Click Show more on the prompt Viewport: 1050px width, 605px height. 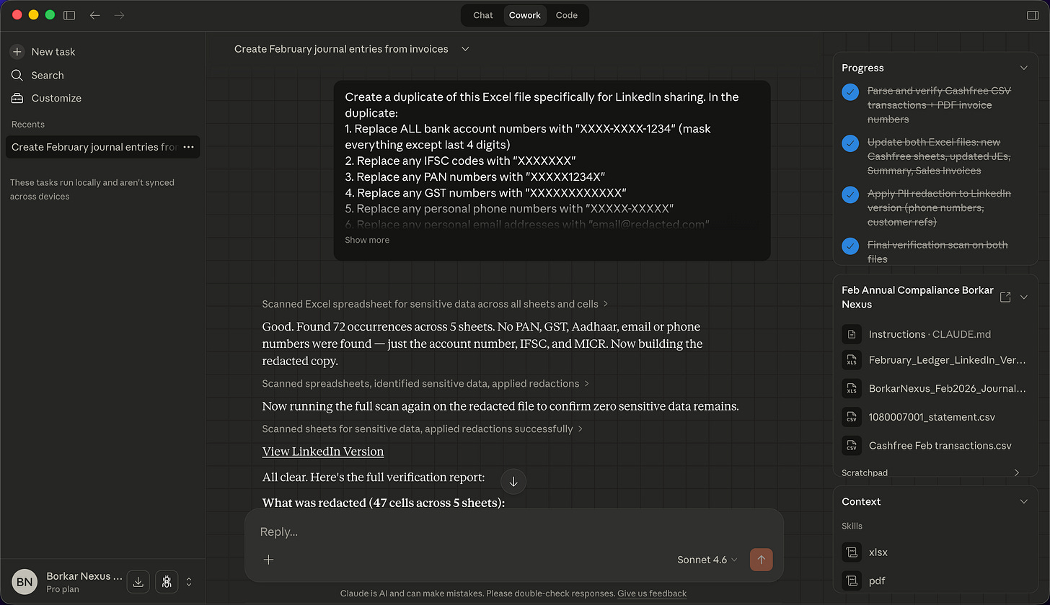coord(367,240)
